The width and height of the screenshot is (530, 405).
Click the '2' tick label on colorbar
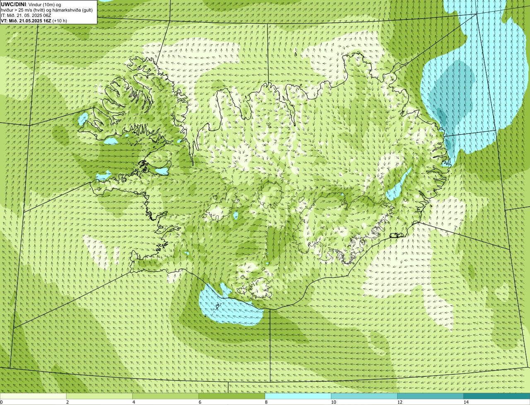[67, 402]
